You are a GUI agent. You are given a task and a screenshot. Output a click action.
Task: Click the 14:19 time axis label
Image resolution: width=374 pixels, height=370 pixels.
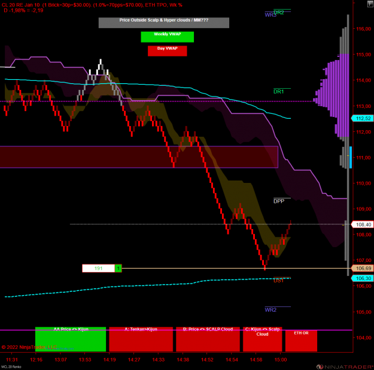pyautogui.click(x=110, y=360)
